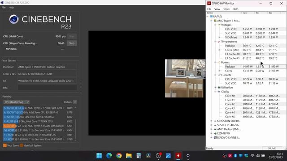
Task: Select the Ryzen 7 1700X ranking entry
Action: point(38,108)
